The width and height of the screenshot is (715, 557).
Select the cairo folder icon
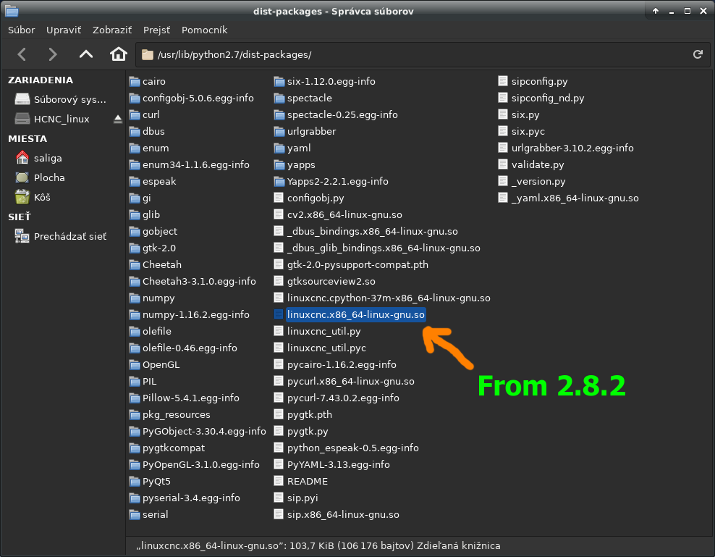click(135, 81)
